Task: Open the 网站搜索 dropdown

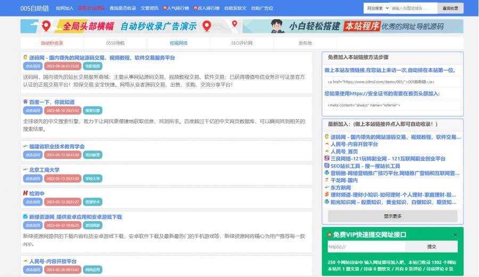Action: (x=376, y=8)
